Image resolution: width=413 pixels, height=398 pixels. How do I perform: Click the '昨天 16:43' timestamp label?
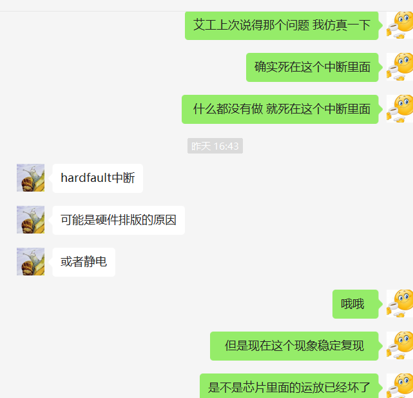215,146
